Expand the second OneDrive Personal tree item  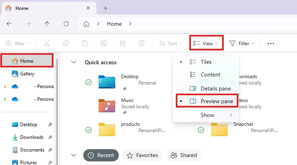coord(5,100)
